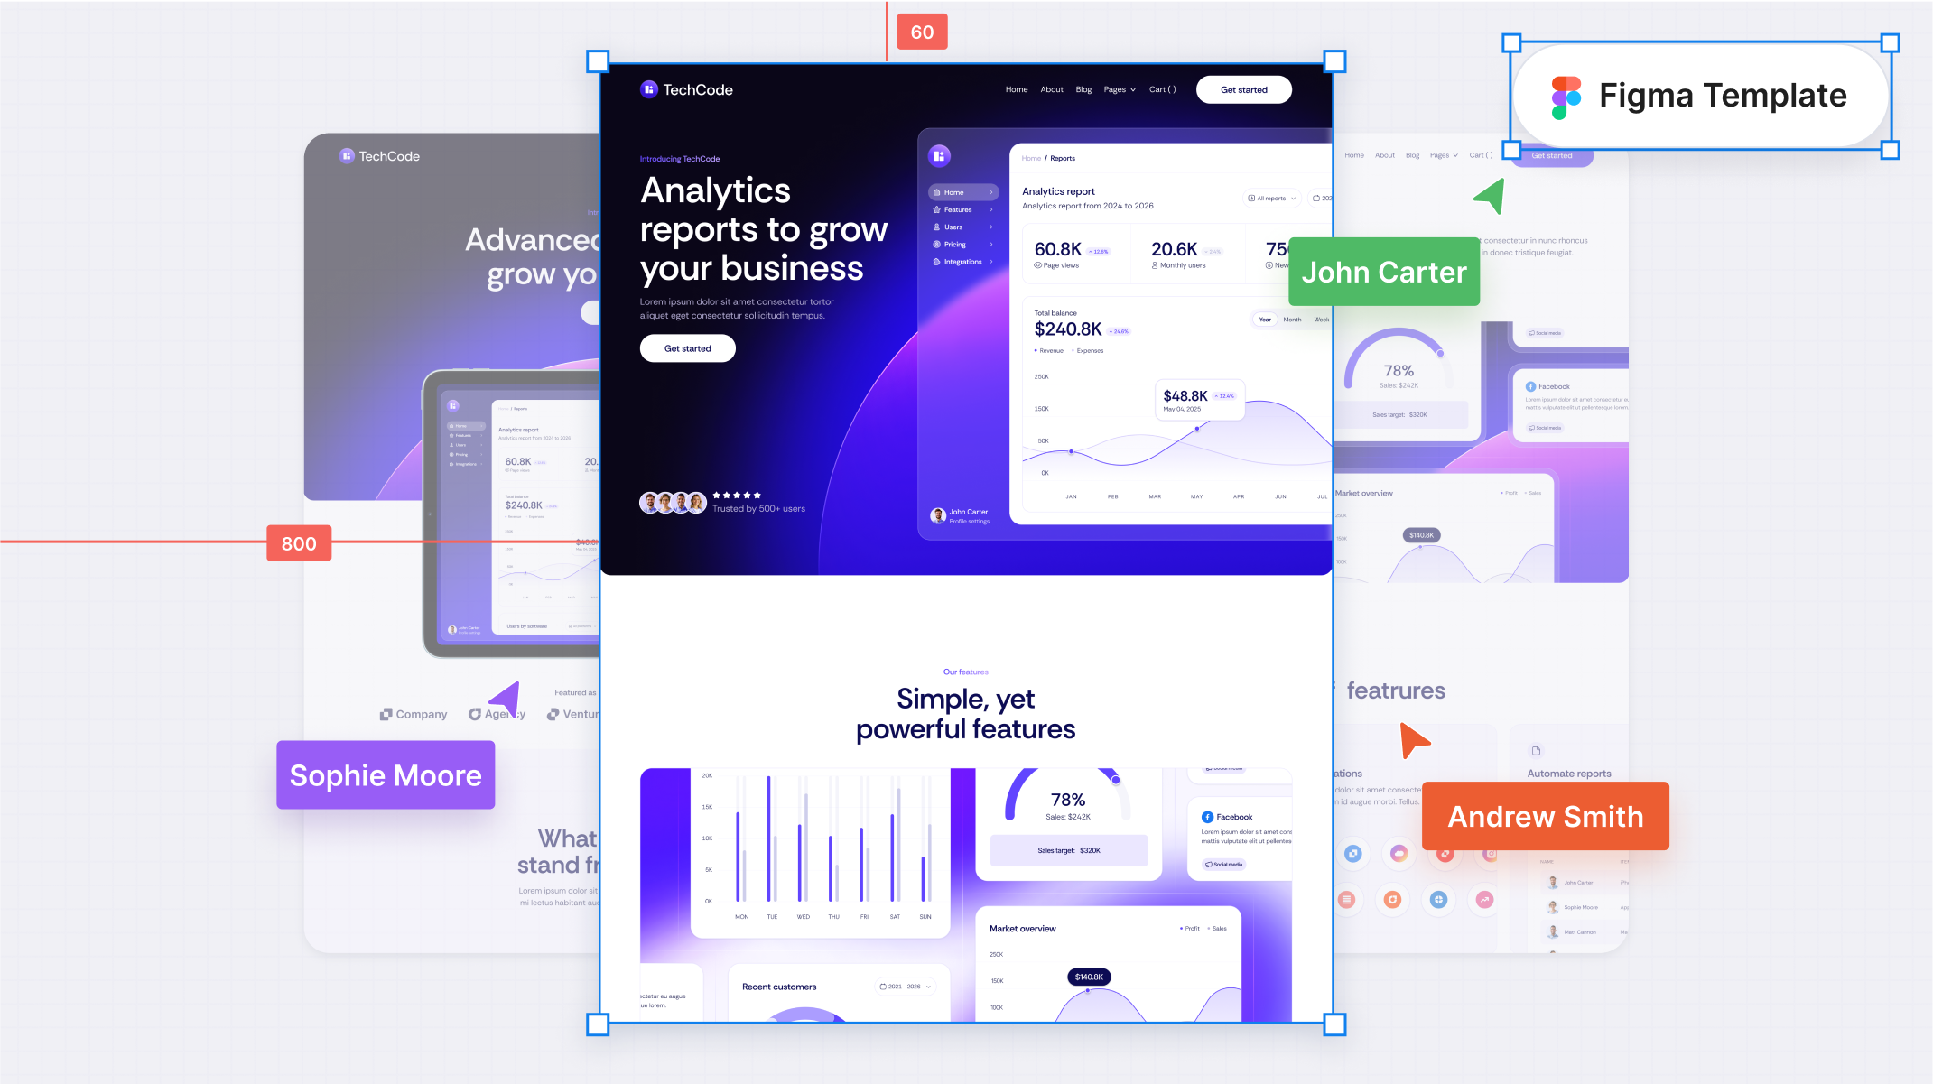Click the TechCode logo icon in navbar

pos(649,88)
